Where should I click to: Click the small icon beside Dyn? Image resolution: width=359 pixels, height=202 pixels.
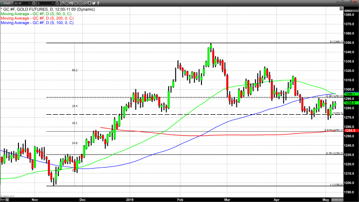click(x=7, y=200)
